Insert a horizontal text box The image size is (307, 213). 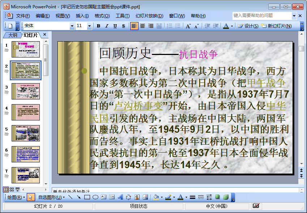click(x=103, y=197)
